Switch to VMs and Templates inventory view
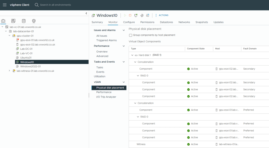This screenshot has height=148, width=269. tap(13, 21)
